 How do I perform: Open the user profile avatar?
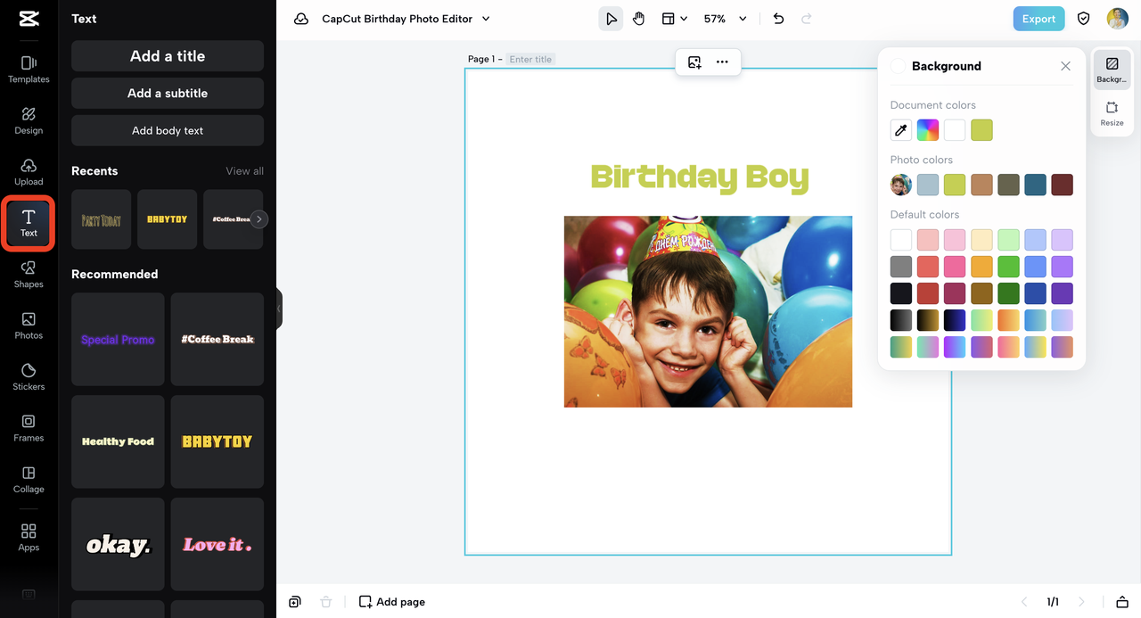[x=1117, y=19]
